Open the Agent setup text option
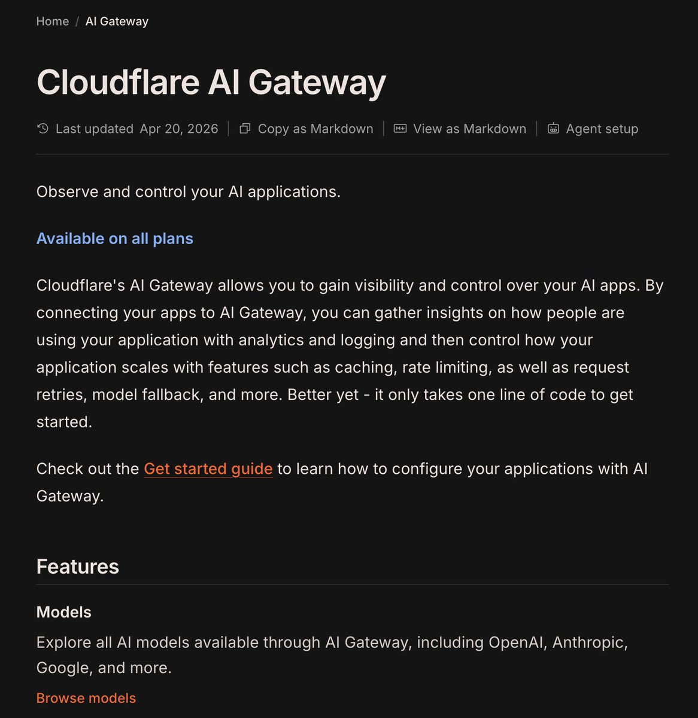The image size is (698, 718). pyautogui.click(x=602, y=129)
